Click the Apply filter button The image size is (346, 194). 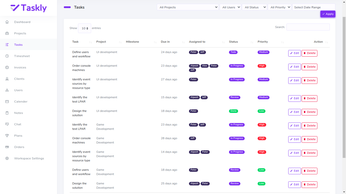328,14
